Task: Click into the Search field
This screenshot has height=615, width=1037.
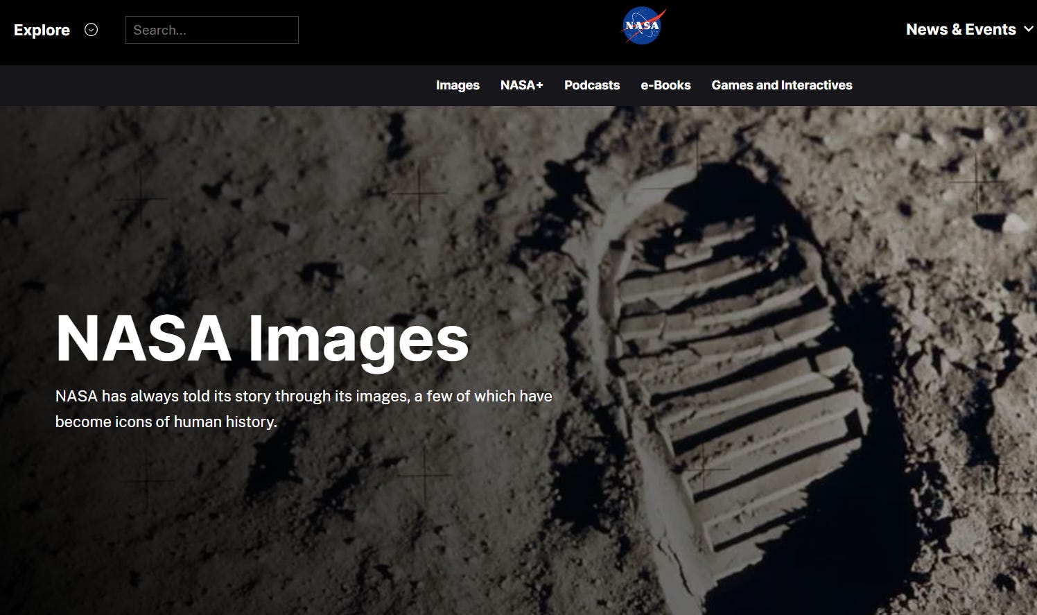Action: click(x=212, y=30)
